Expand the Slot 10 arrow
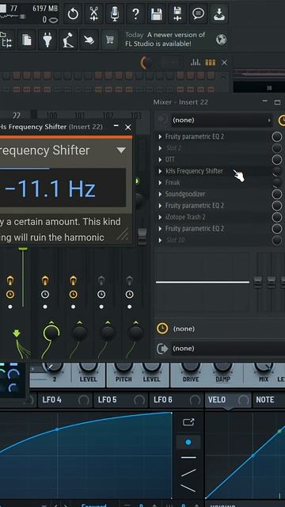Screen dimensions: 285x507 [160, 240]
